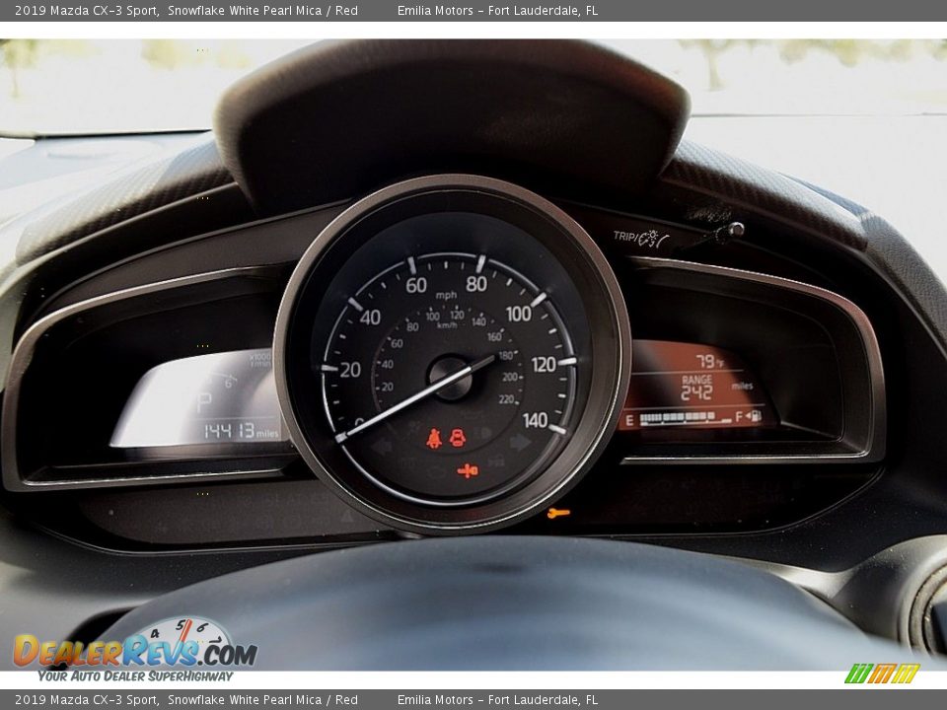Click the dim right turn signal arrow
The width and height of the screenshot is (947, 710).
point(520,443)
